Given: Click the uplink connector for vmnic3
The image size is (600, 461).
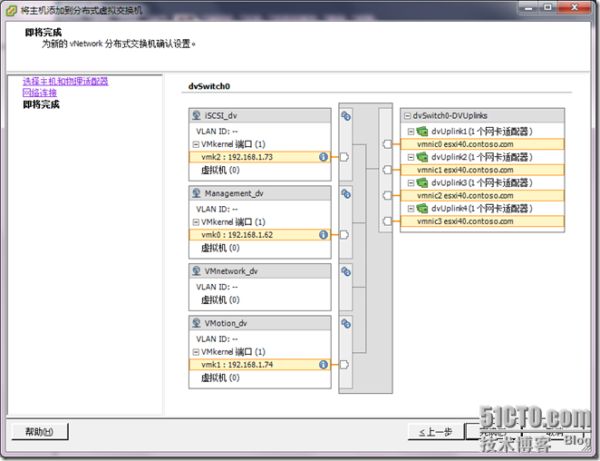Looking at the screenshot, I should (387, 221).
